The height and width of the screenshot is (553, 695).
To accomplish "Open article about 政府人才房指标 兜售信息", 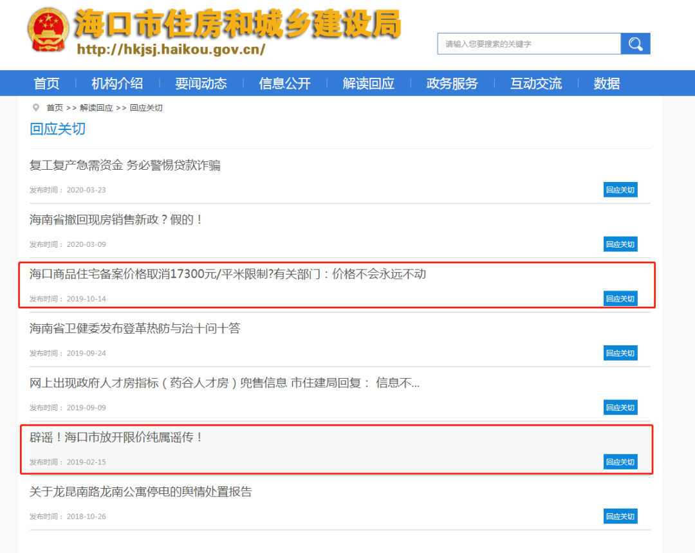I will click(x=225, y=383).
